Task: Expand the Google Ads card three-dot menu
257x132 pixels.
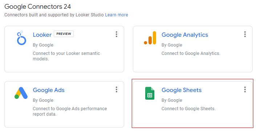Action: 117,89
